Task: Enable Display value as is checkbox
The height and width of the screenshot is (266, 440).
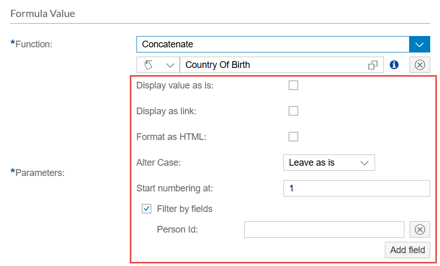Action: [293, 85]
